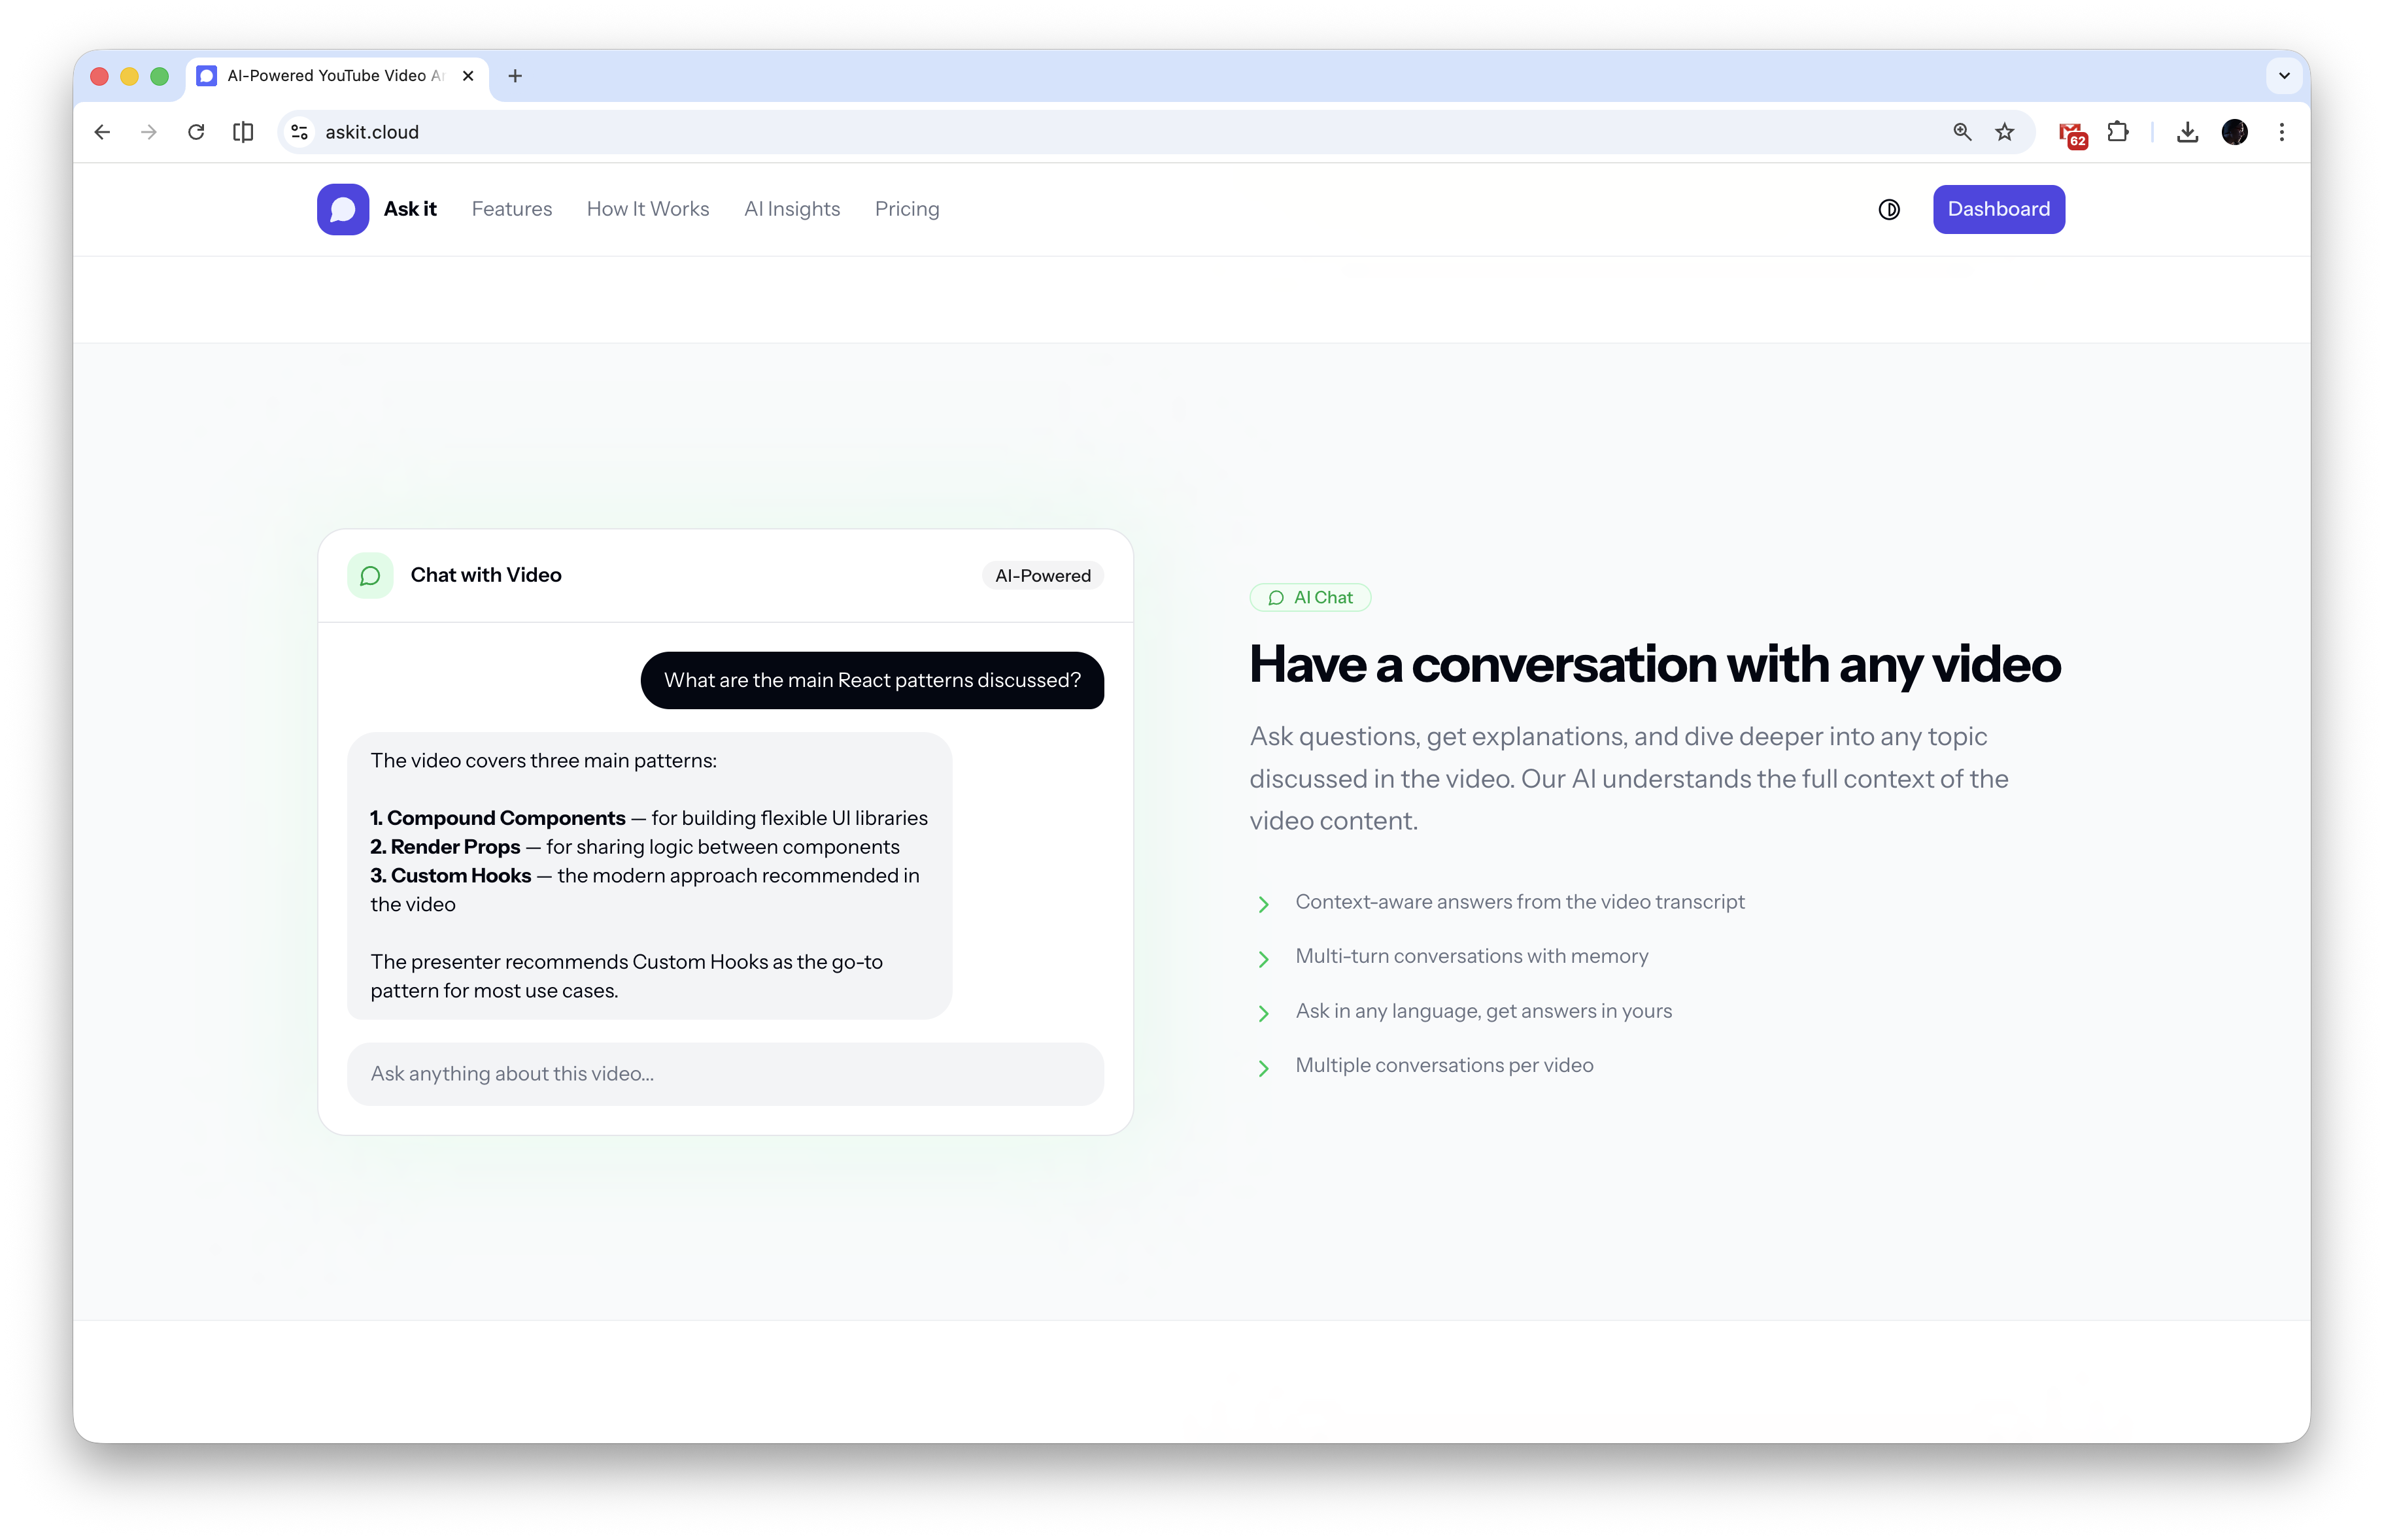Go to AI Insights

tap(792, 209)
